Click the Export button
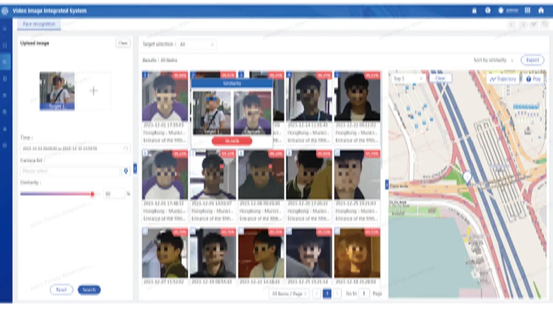553x312 pixels. [x=532, y=60]
